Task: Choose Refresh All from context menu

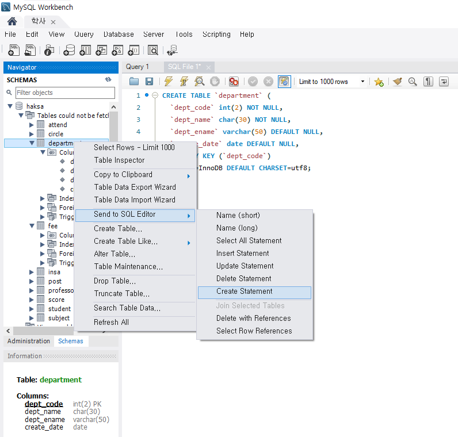Action: click(x=135, y=322)
